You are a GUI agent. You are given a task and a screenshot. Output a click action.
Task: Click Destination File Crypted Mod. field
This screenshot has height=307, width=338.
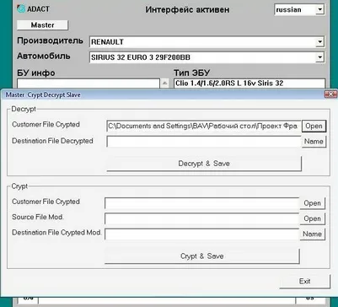click(202, 234)
